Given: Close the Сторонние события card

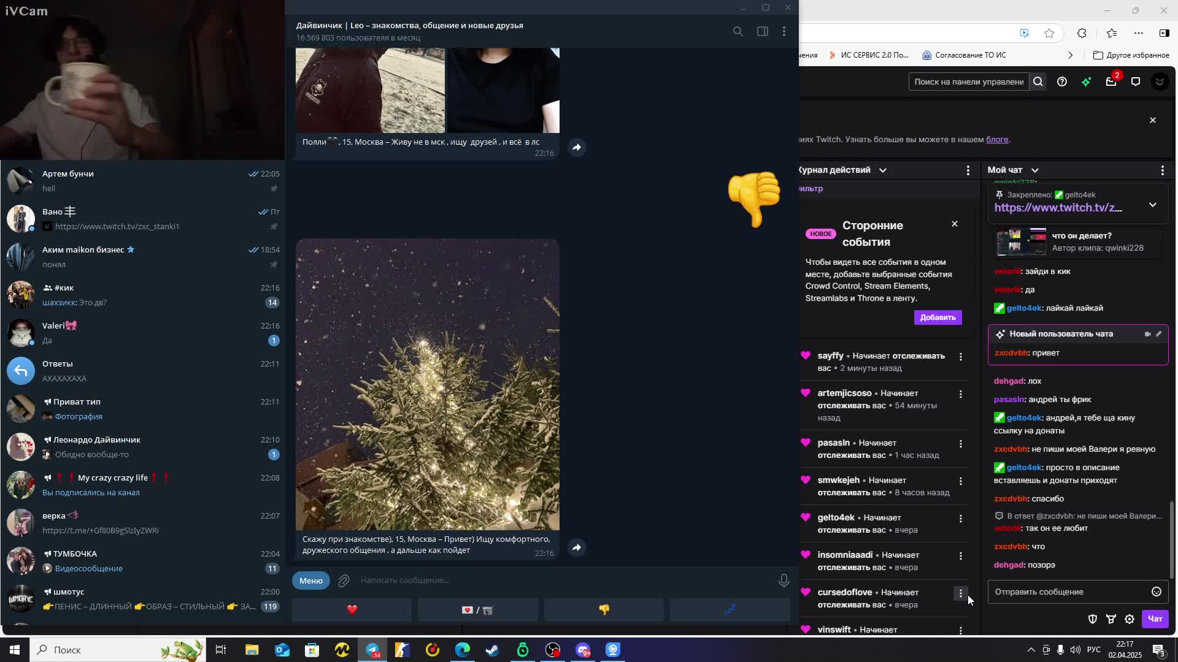Looking at the screenshot, I should 955,224.
